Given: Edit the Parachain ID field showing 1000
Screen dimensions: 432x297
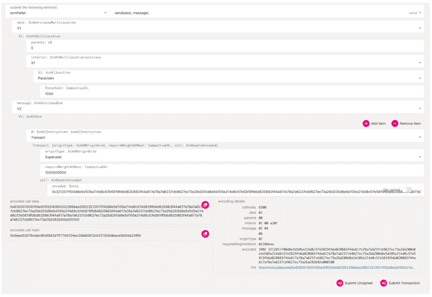Looking at the screenshot, I should tap(230, 93).
